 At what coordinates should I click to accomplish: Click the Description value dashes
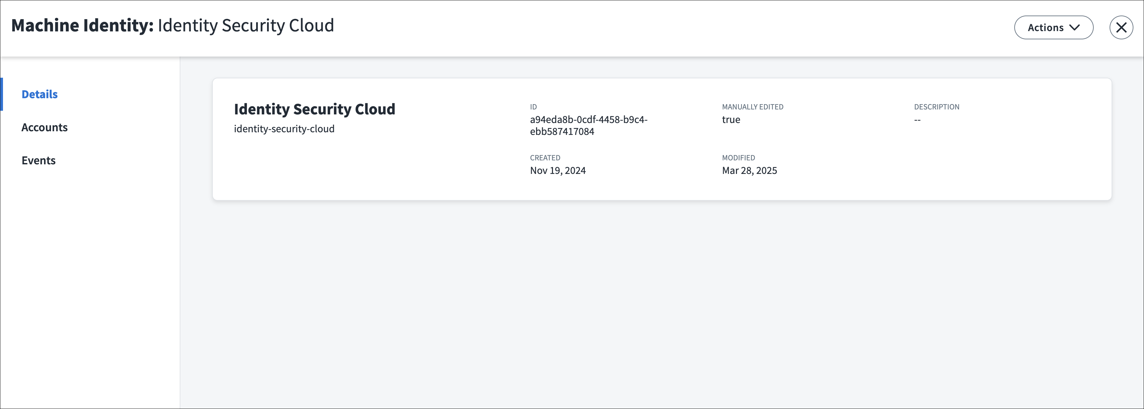point(918,120)
